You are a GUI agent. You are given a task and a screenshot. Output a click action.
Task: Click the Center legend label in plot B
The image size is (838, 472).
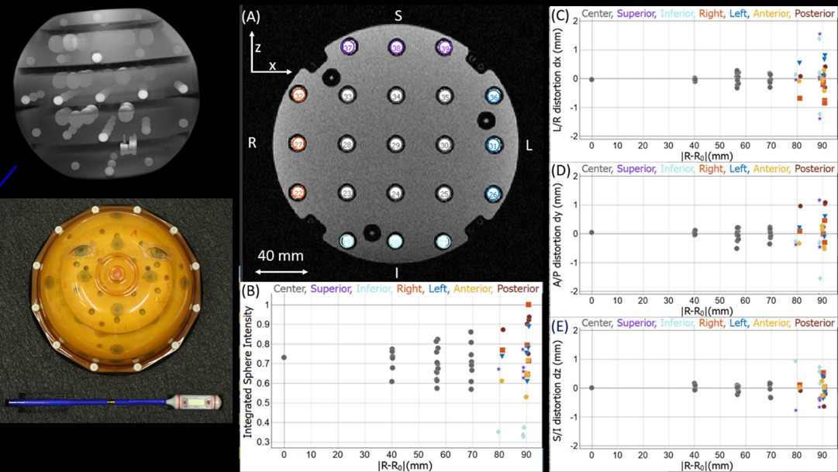(x=290, y=288)
